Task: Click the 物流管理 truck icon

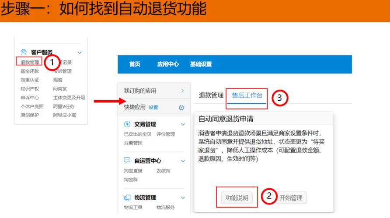Action: tap(127, 198)
